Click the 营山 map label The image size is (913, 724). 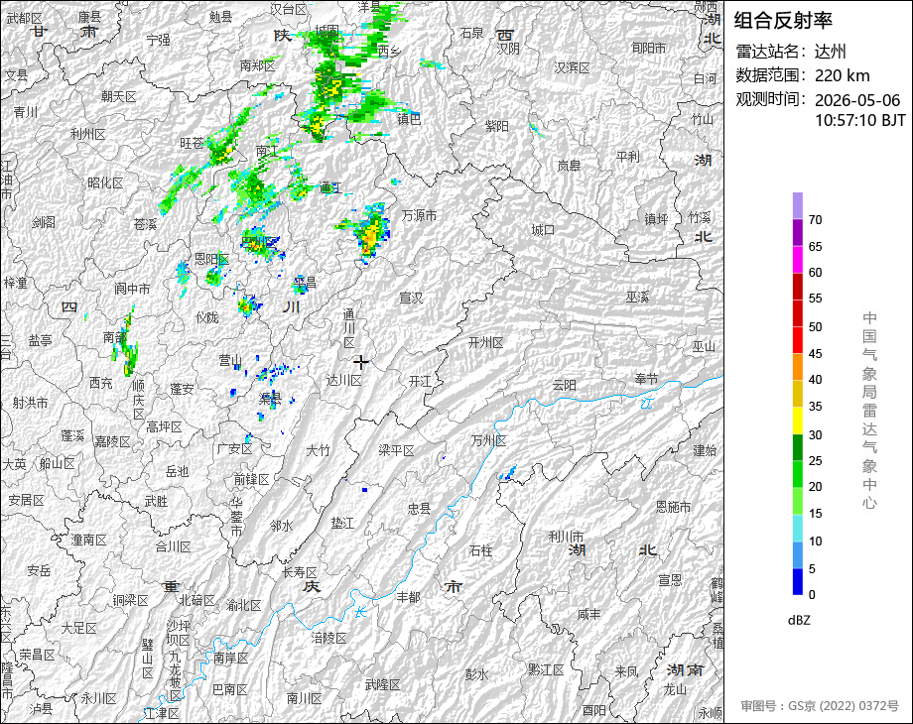pyautogui.click(x=230, y=361)
